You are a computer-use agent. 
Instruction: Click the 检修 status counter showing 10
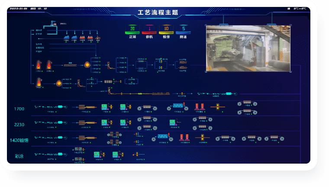click(166, 30)
